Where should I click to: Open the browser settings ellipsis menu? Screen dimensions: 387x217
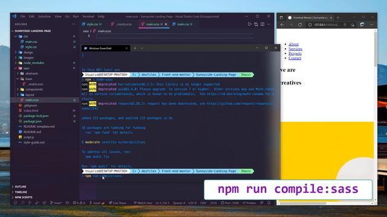coord(372,25)
